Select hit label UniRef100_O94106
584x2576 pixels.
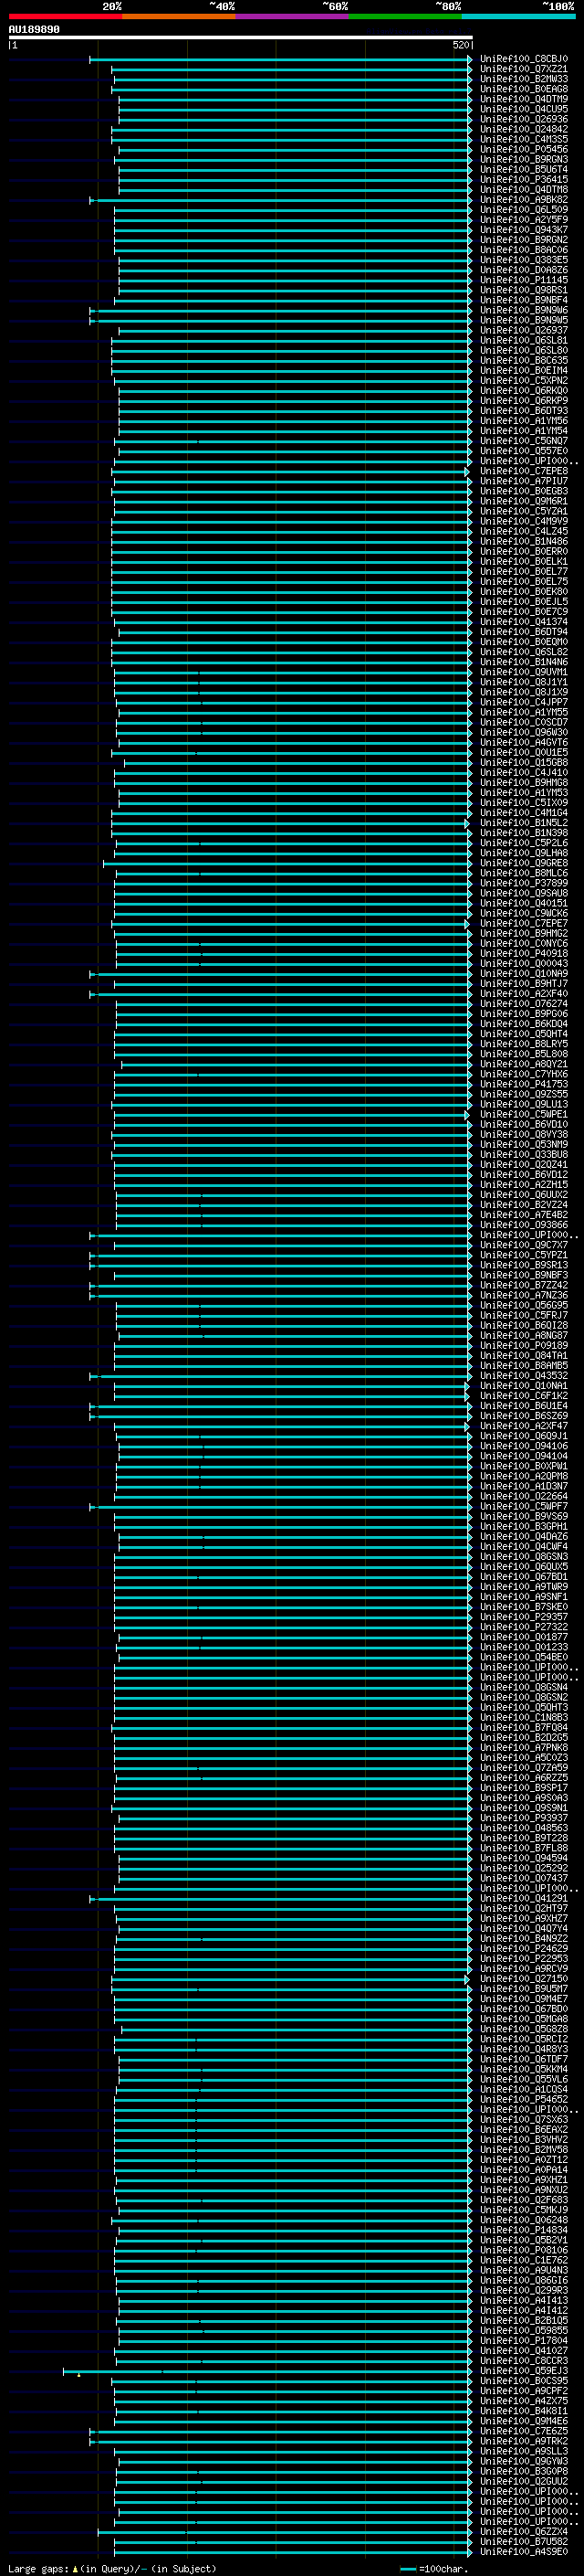(524, 1446)
